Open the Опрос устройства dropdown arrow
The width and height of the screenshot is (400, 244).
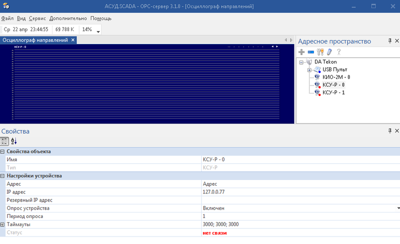(398, 208)
